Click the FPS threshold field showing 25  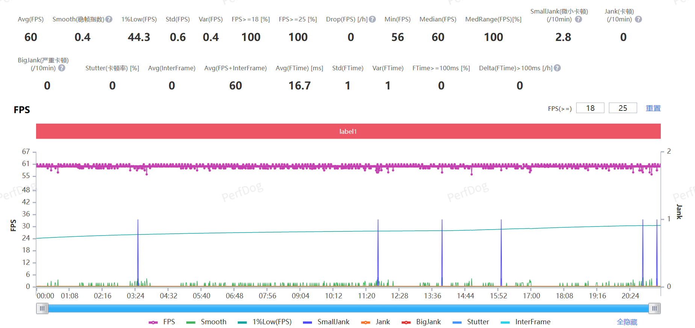623,108
